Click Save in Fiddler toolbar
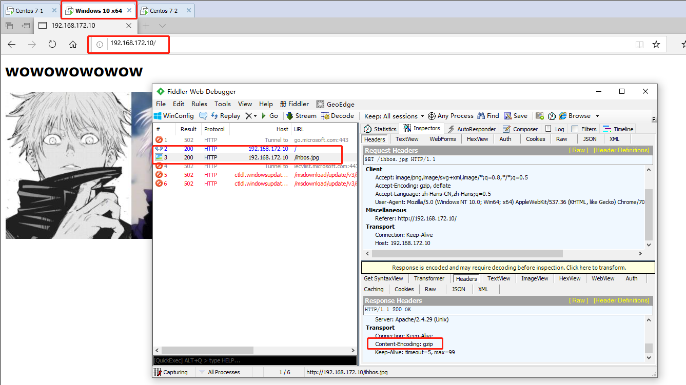 click(516, 116)
